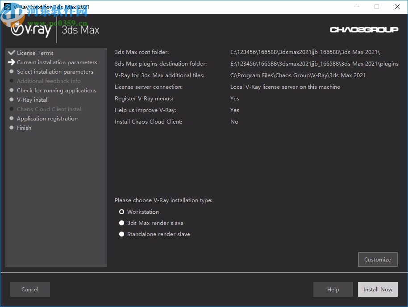
Task: Click the arrow beside Current installation parameters
Action: click(11, 62)
